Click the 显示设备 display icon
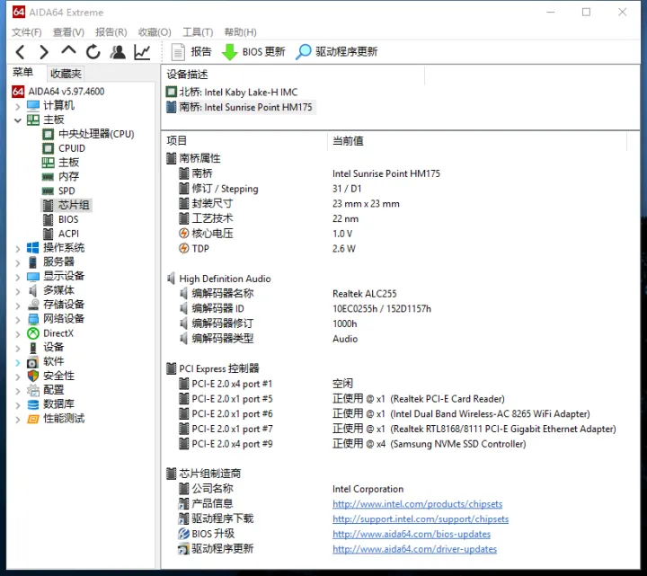 coord(33,277)
